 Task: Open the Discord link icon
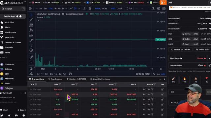(x=16, y=115)
